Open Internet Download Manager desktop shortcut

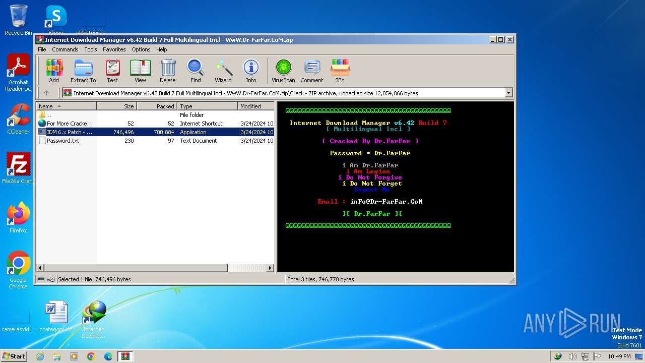(94, 320)
